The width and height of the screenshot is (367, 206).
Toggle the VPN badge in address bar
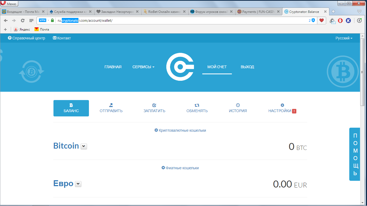42,20
